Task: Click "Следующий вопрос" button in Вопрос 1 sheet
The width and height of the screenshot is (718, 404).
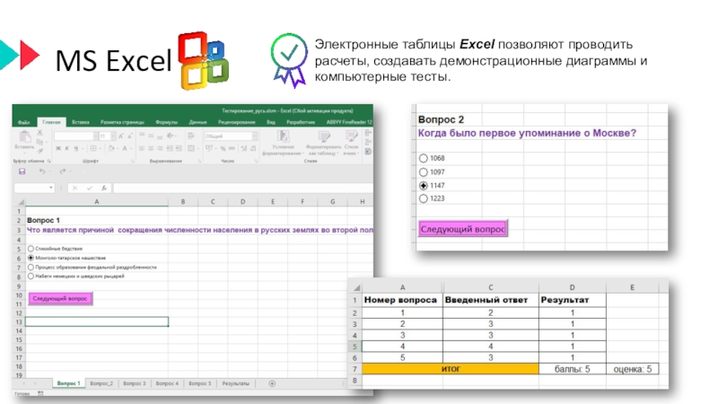Action: tap(60, 299)
